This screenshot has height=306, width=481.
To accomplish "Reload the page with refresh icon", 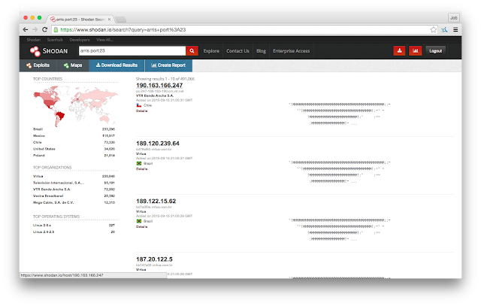I will click(x=45, y=30).
